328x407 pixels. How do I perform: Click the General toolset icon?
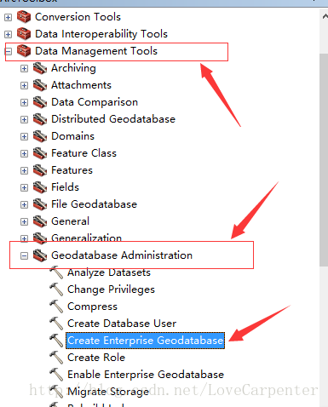[x=40, y=221]
